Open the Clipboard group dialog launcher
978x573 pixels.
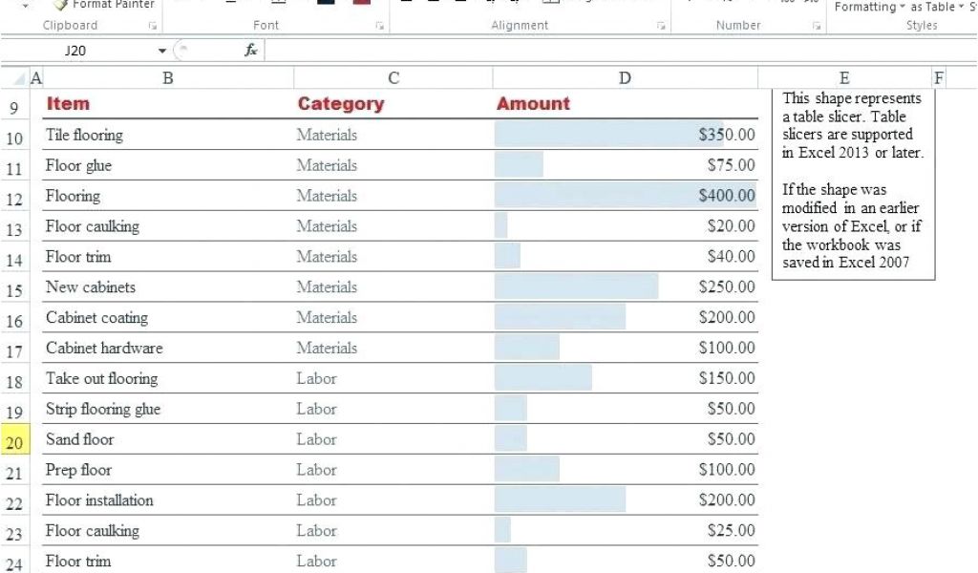point(153,26)
